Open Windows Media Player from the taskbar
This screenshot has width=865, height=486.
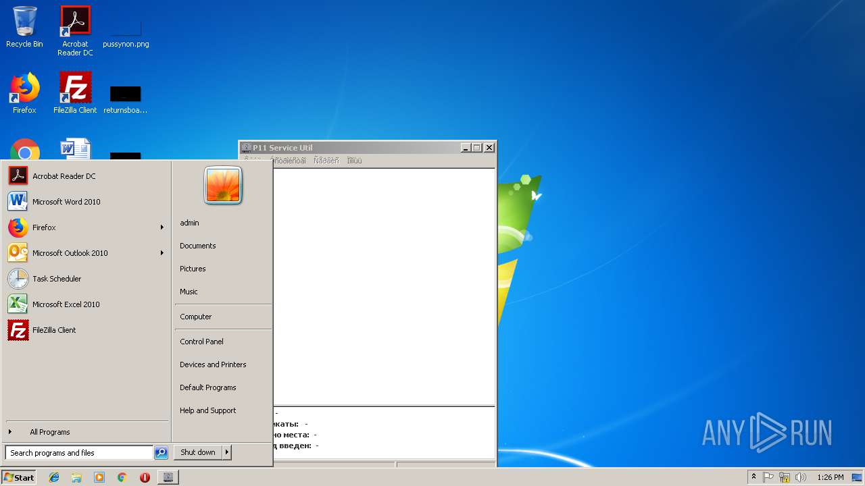click(99, 477)
